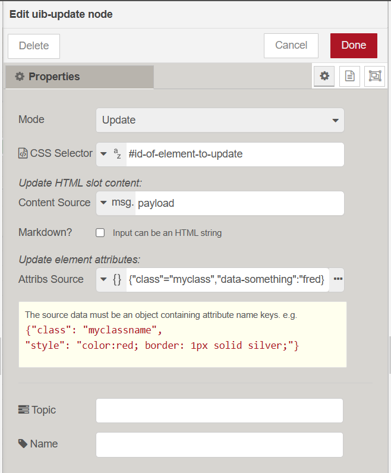The image size is (391, 473).
Task: Click the Name input field
Action: coord(219,444)
